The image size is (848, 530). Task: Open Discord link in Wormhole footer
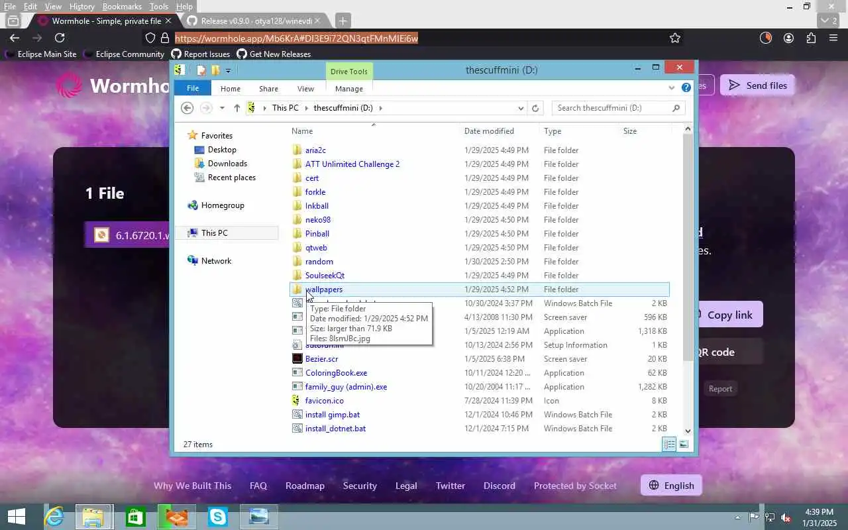coord(500,486)
